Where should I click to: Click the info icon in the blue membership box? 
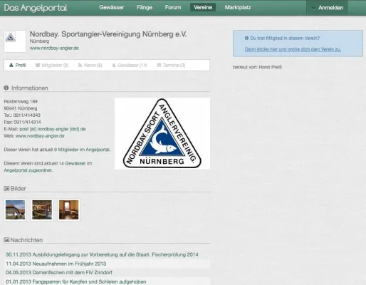click(246, 38)
